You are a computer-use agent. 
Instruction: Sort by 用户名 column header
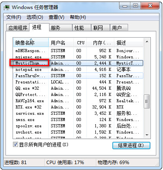point(61,43)
